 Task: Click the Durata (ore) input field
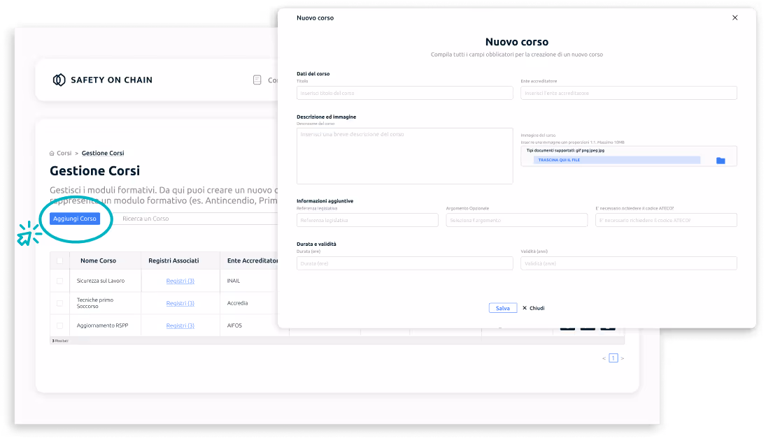click(x=404, y=263)
